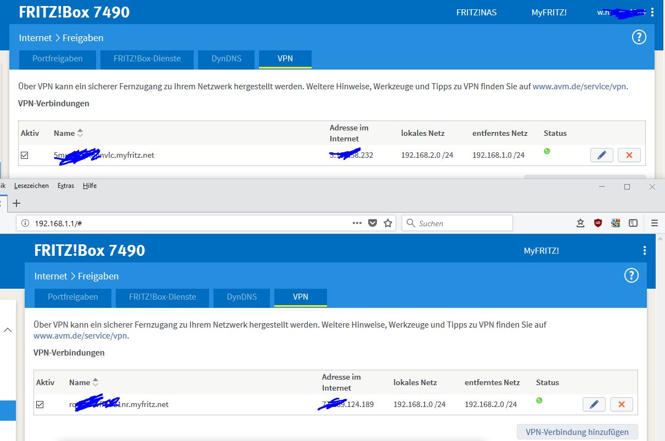Open MyFRITZ! in the lower FRITZ!Box header

pyautogui.click(x=542, y=250)
